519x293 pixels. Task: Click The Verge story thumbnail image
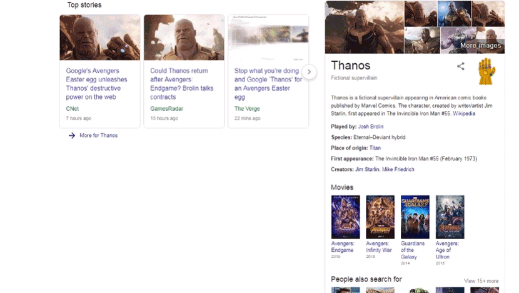point(268,38)
